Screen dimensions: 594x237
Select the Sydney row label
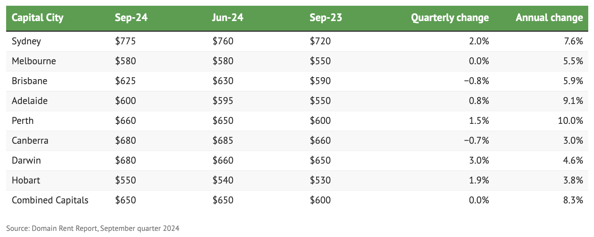point(26,41)
